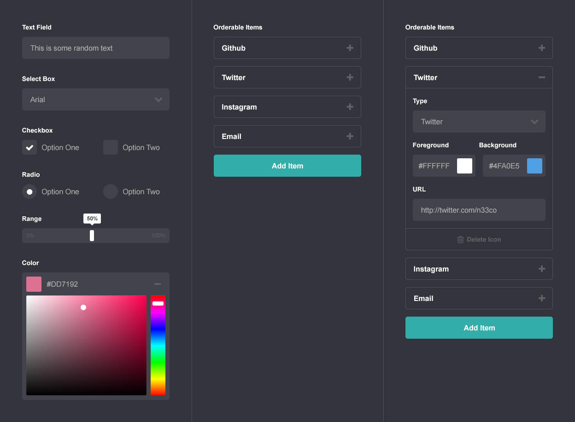Check the Option Two checkbox
575x422 pixels.
(x=110, y=147)
